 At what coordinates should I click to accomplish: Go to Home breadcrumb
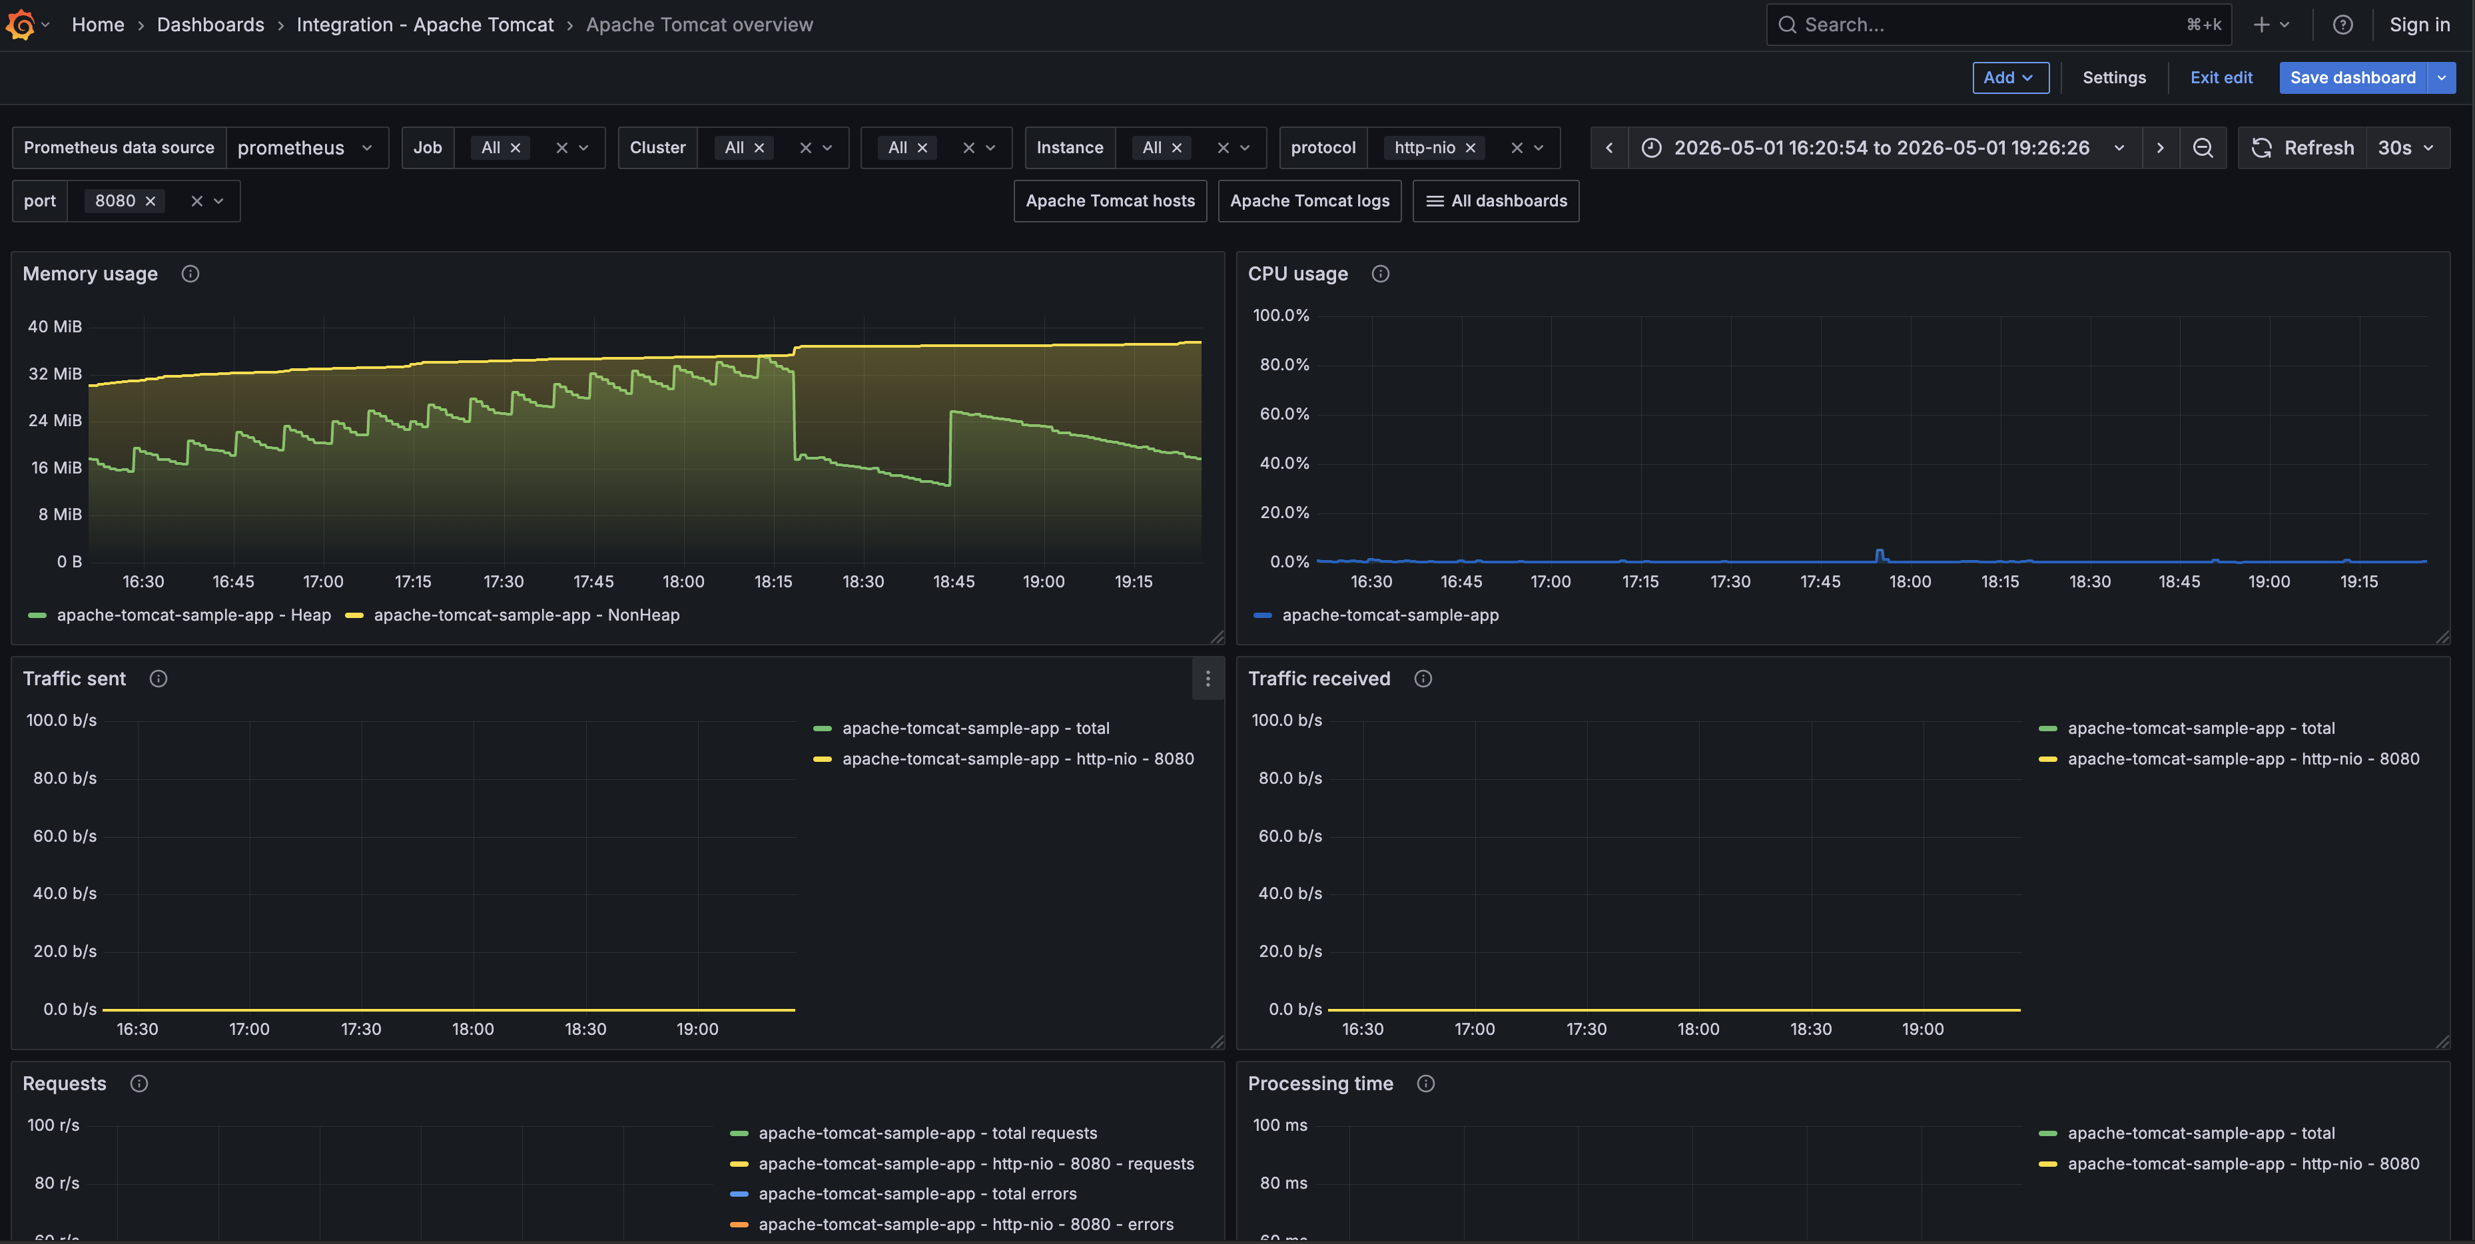[98, 25]
